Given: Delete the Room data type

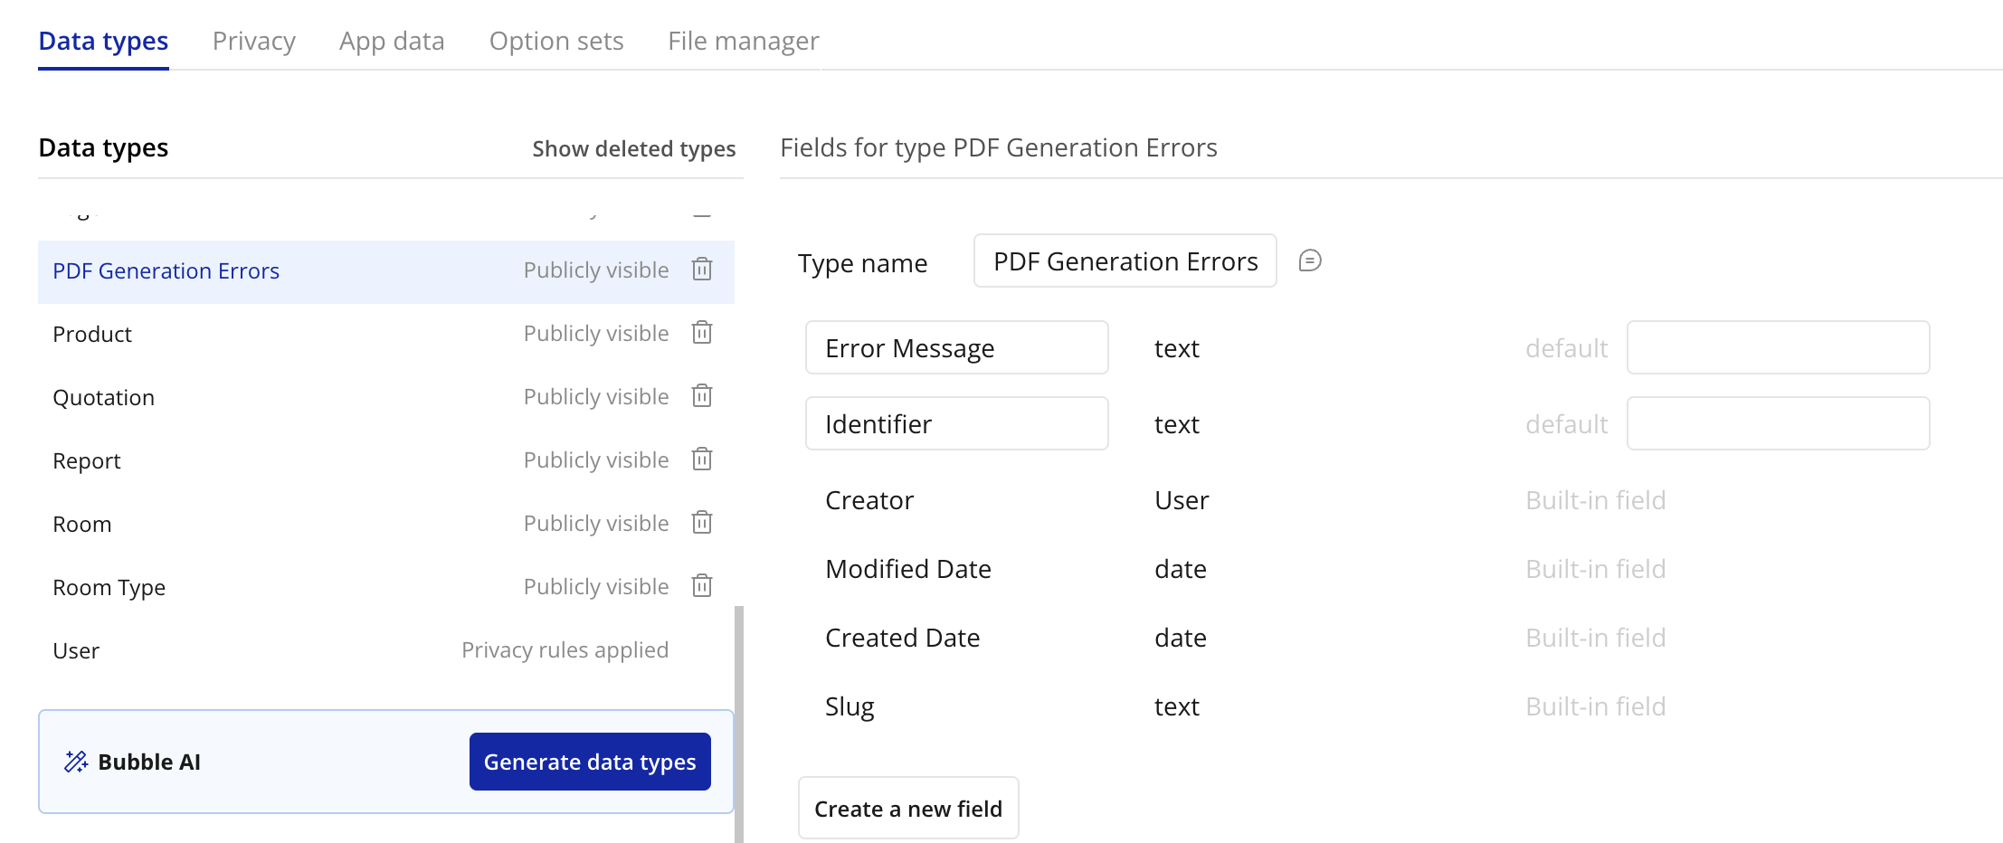Looking at the screenshot, I should [702, 523].
